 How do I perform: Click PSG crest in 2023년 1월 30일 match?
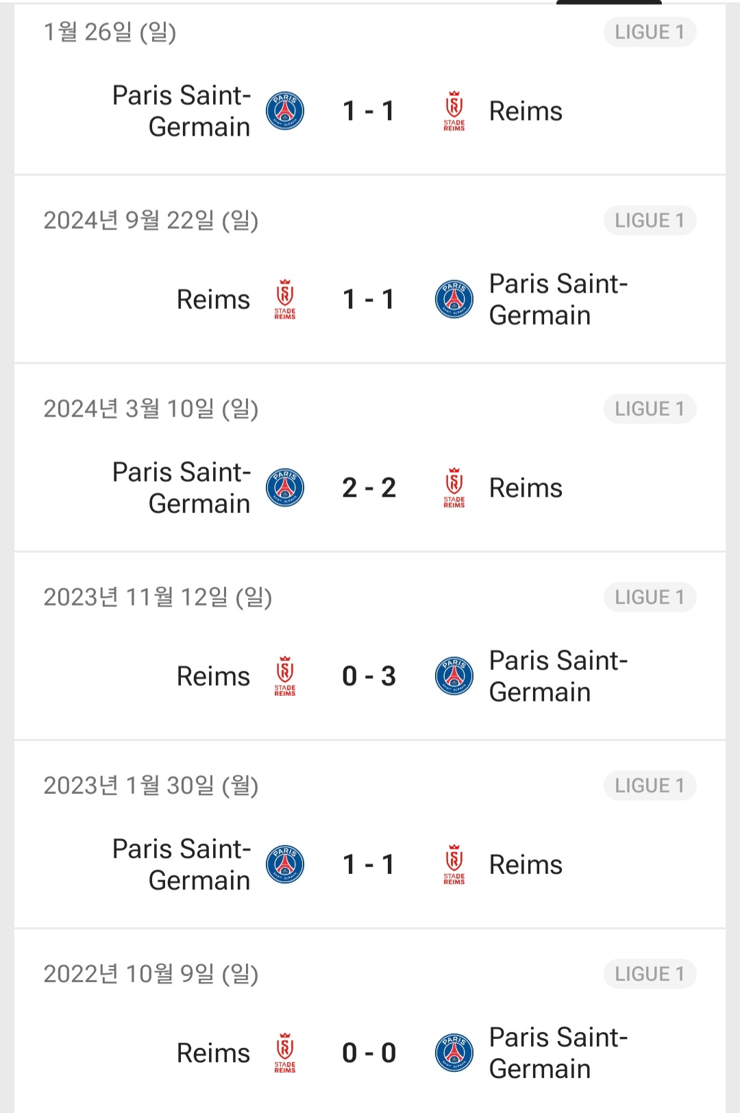[285, 864]
